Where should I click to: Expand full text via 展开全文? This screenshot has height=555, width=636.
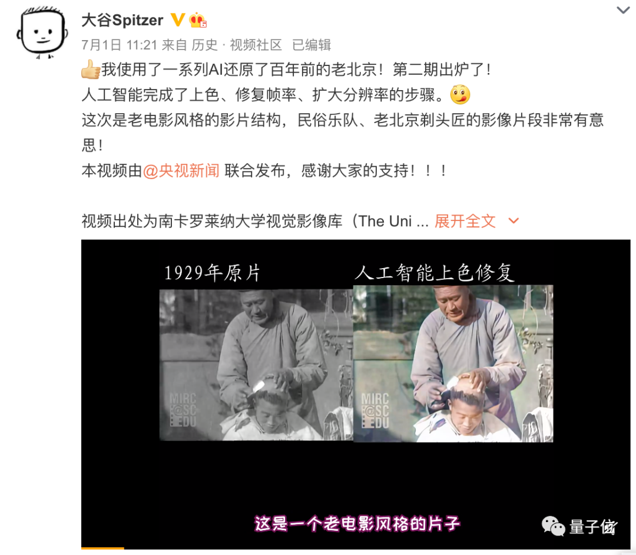pyautogui.click(x=465, y=221)
